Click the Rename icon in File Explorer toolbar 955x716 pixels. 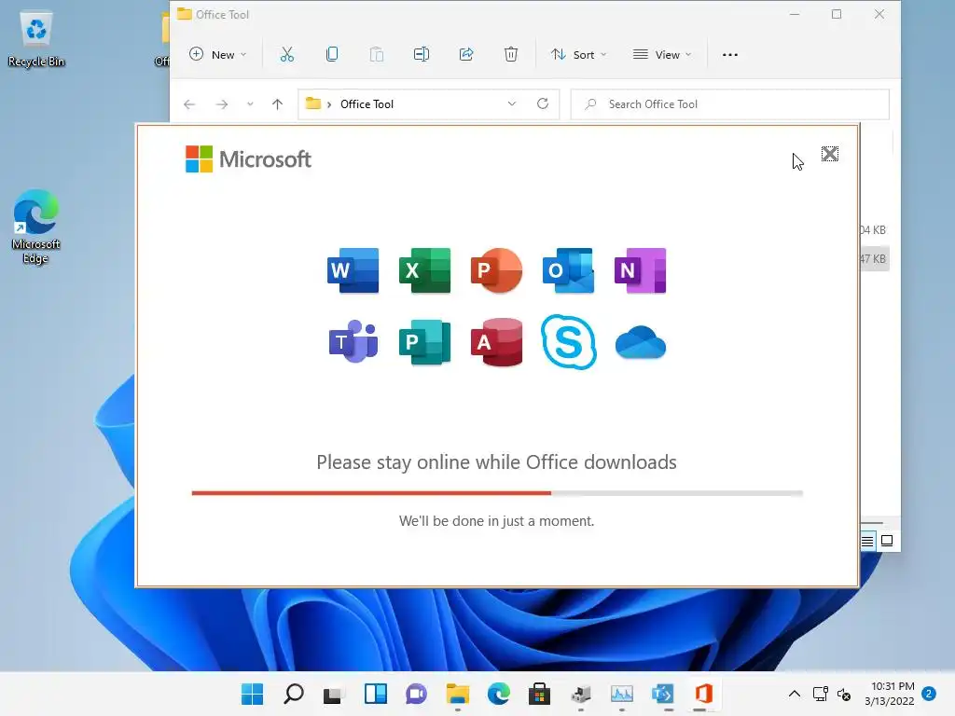(422, 54)
